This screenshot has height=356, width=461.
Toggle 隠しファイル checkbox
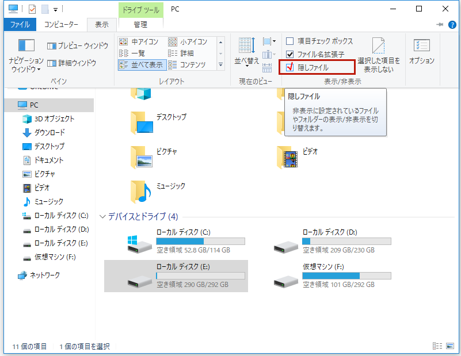pyautogui.click(x=290, y=67)
